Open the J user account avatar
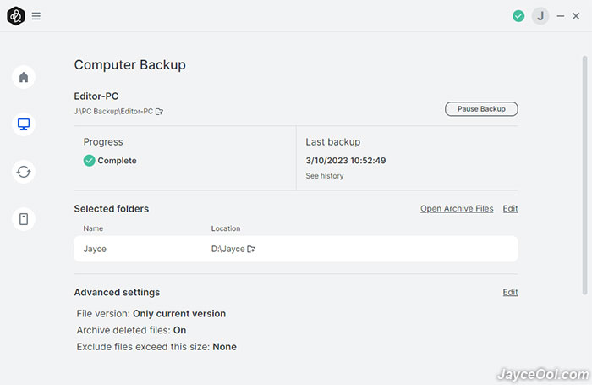 click(x=540, y=16)
